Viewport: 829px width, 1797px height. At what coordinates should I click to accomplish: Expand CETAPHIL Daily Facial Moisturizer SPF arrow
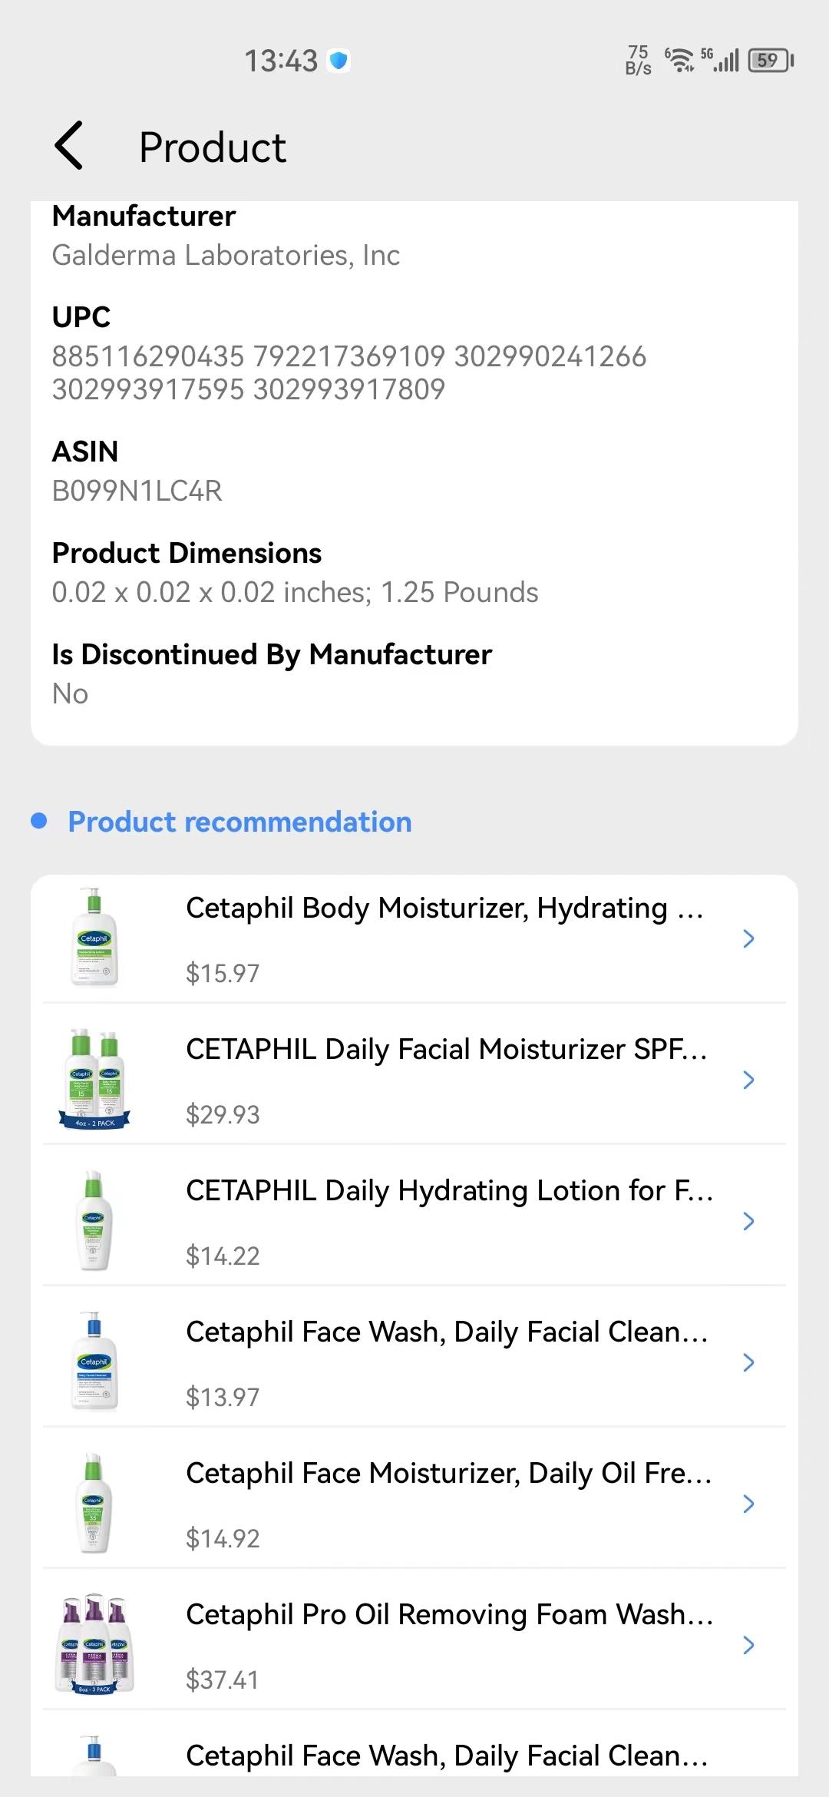click(748, 1080)
